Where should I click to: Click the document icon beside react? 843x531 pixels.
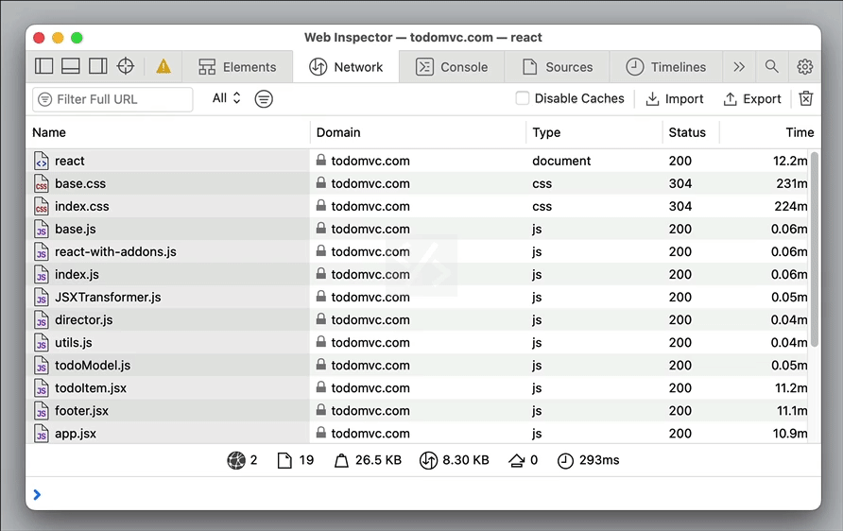pos(42,161)
